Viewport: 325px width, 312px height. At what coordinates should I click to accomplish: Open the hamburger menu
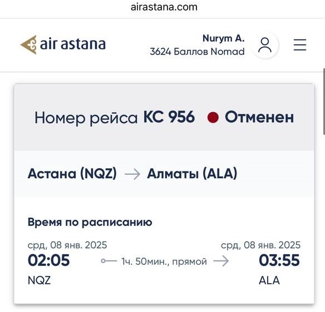point(300,44)
